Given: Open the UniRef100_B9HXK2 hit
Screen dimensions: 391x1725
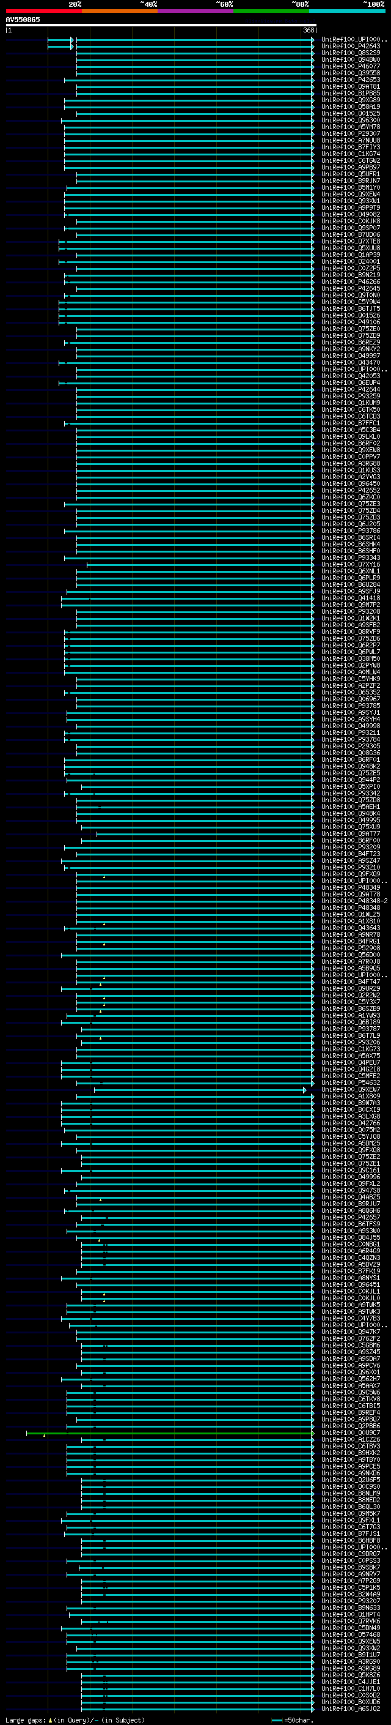Looking at the screenshot, I should [x=351, y=1453].
